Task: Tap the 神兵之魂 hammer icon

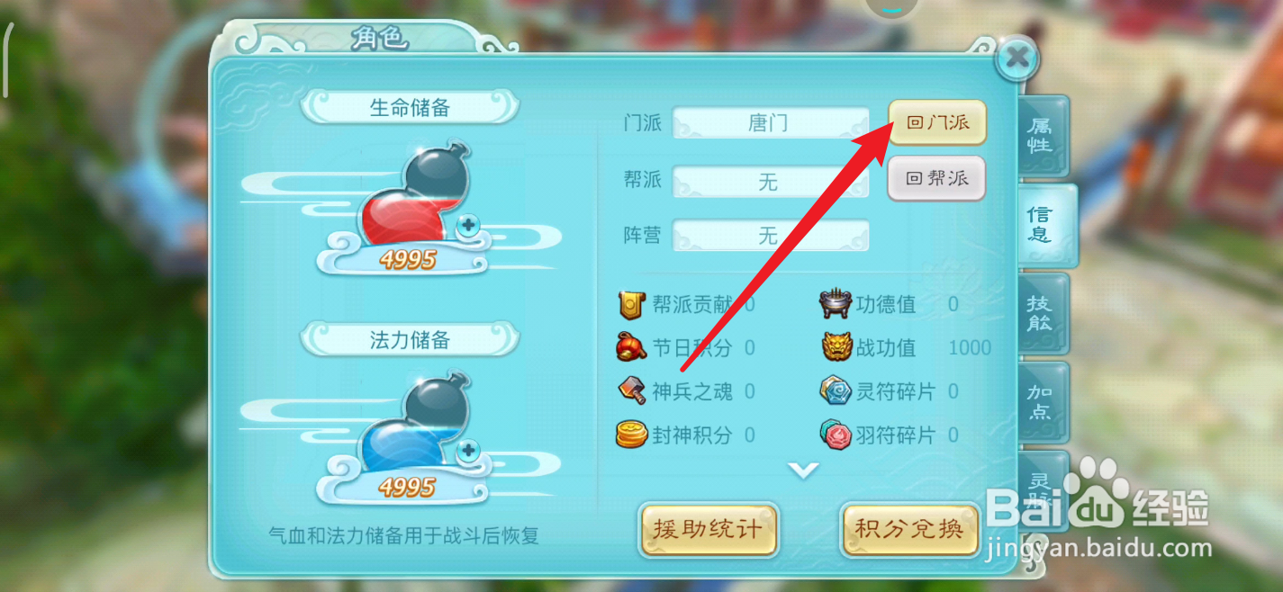Action: tap(632, 390)
